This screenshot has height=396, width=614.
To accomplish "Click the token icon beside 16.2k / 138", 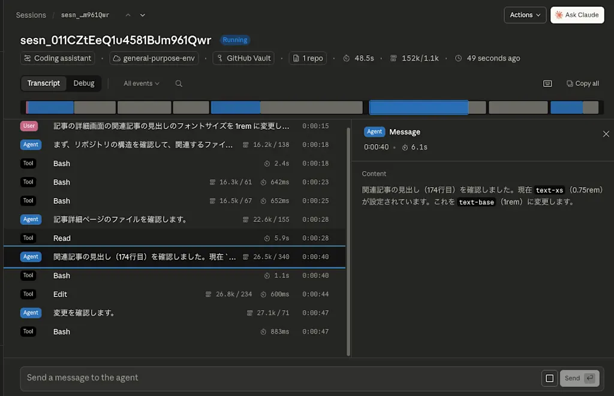I will tap(245, 145).
